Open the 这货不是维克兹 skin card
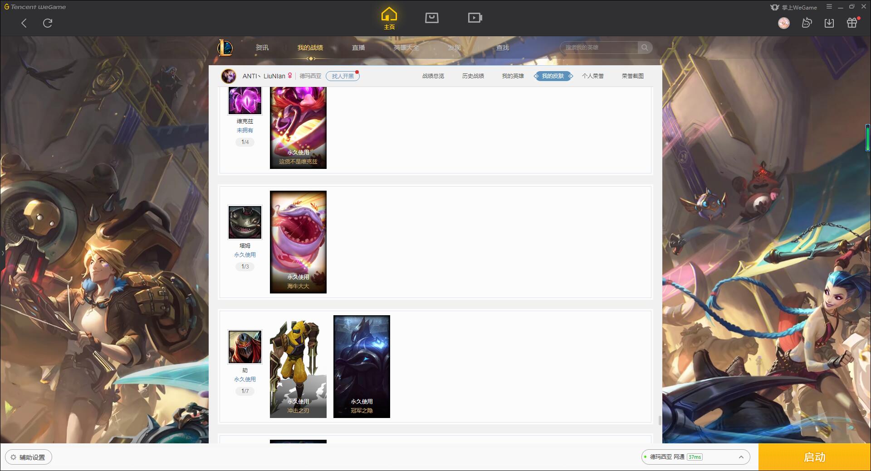 coord(298,128)
